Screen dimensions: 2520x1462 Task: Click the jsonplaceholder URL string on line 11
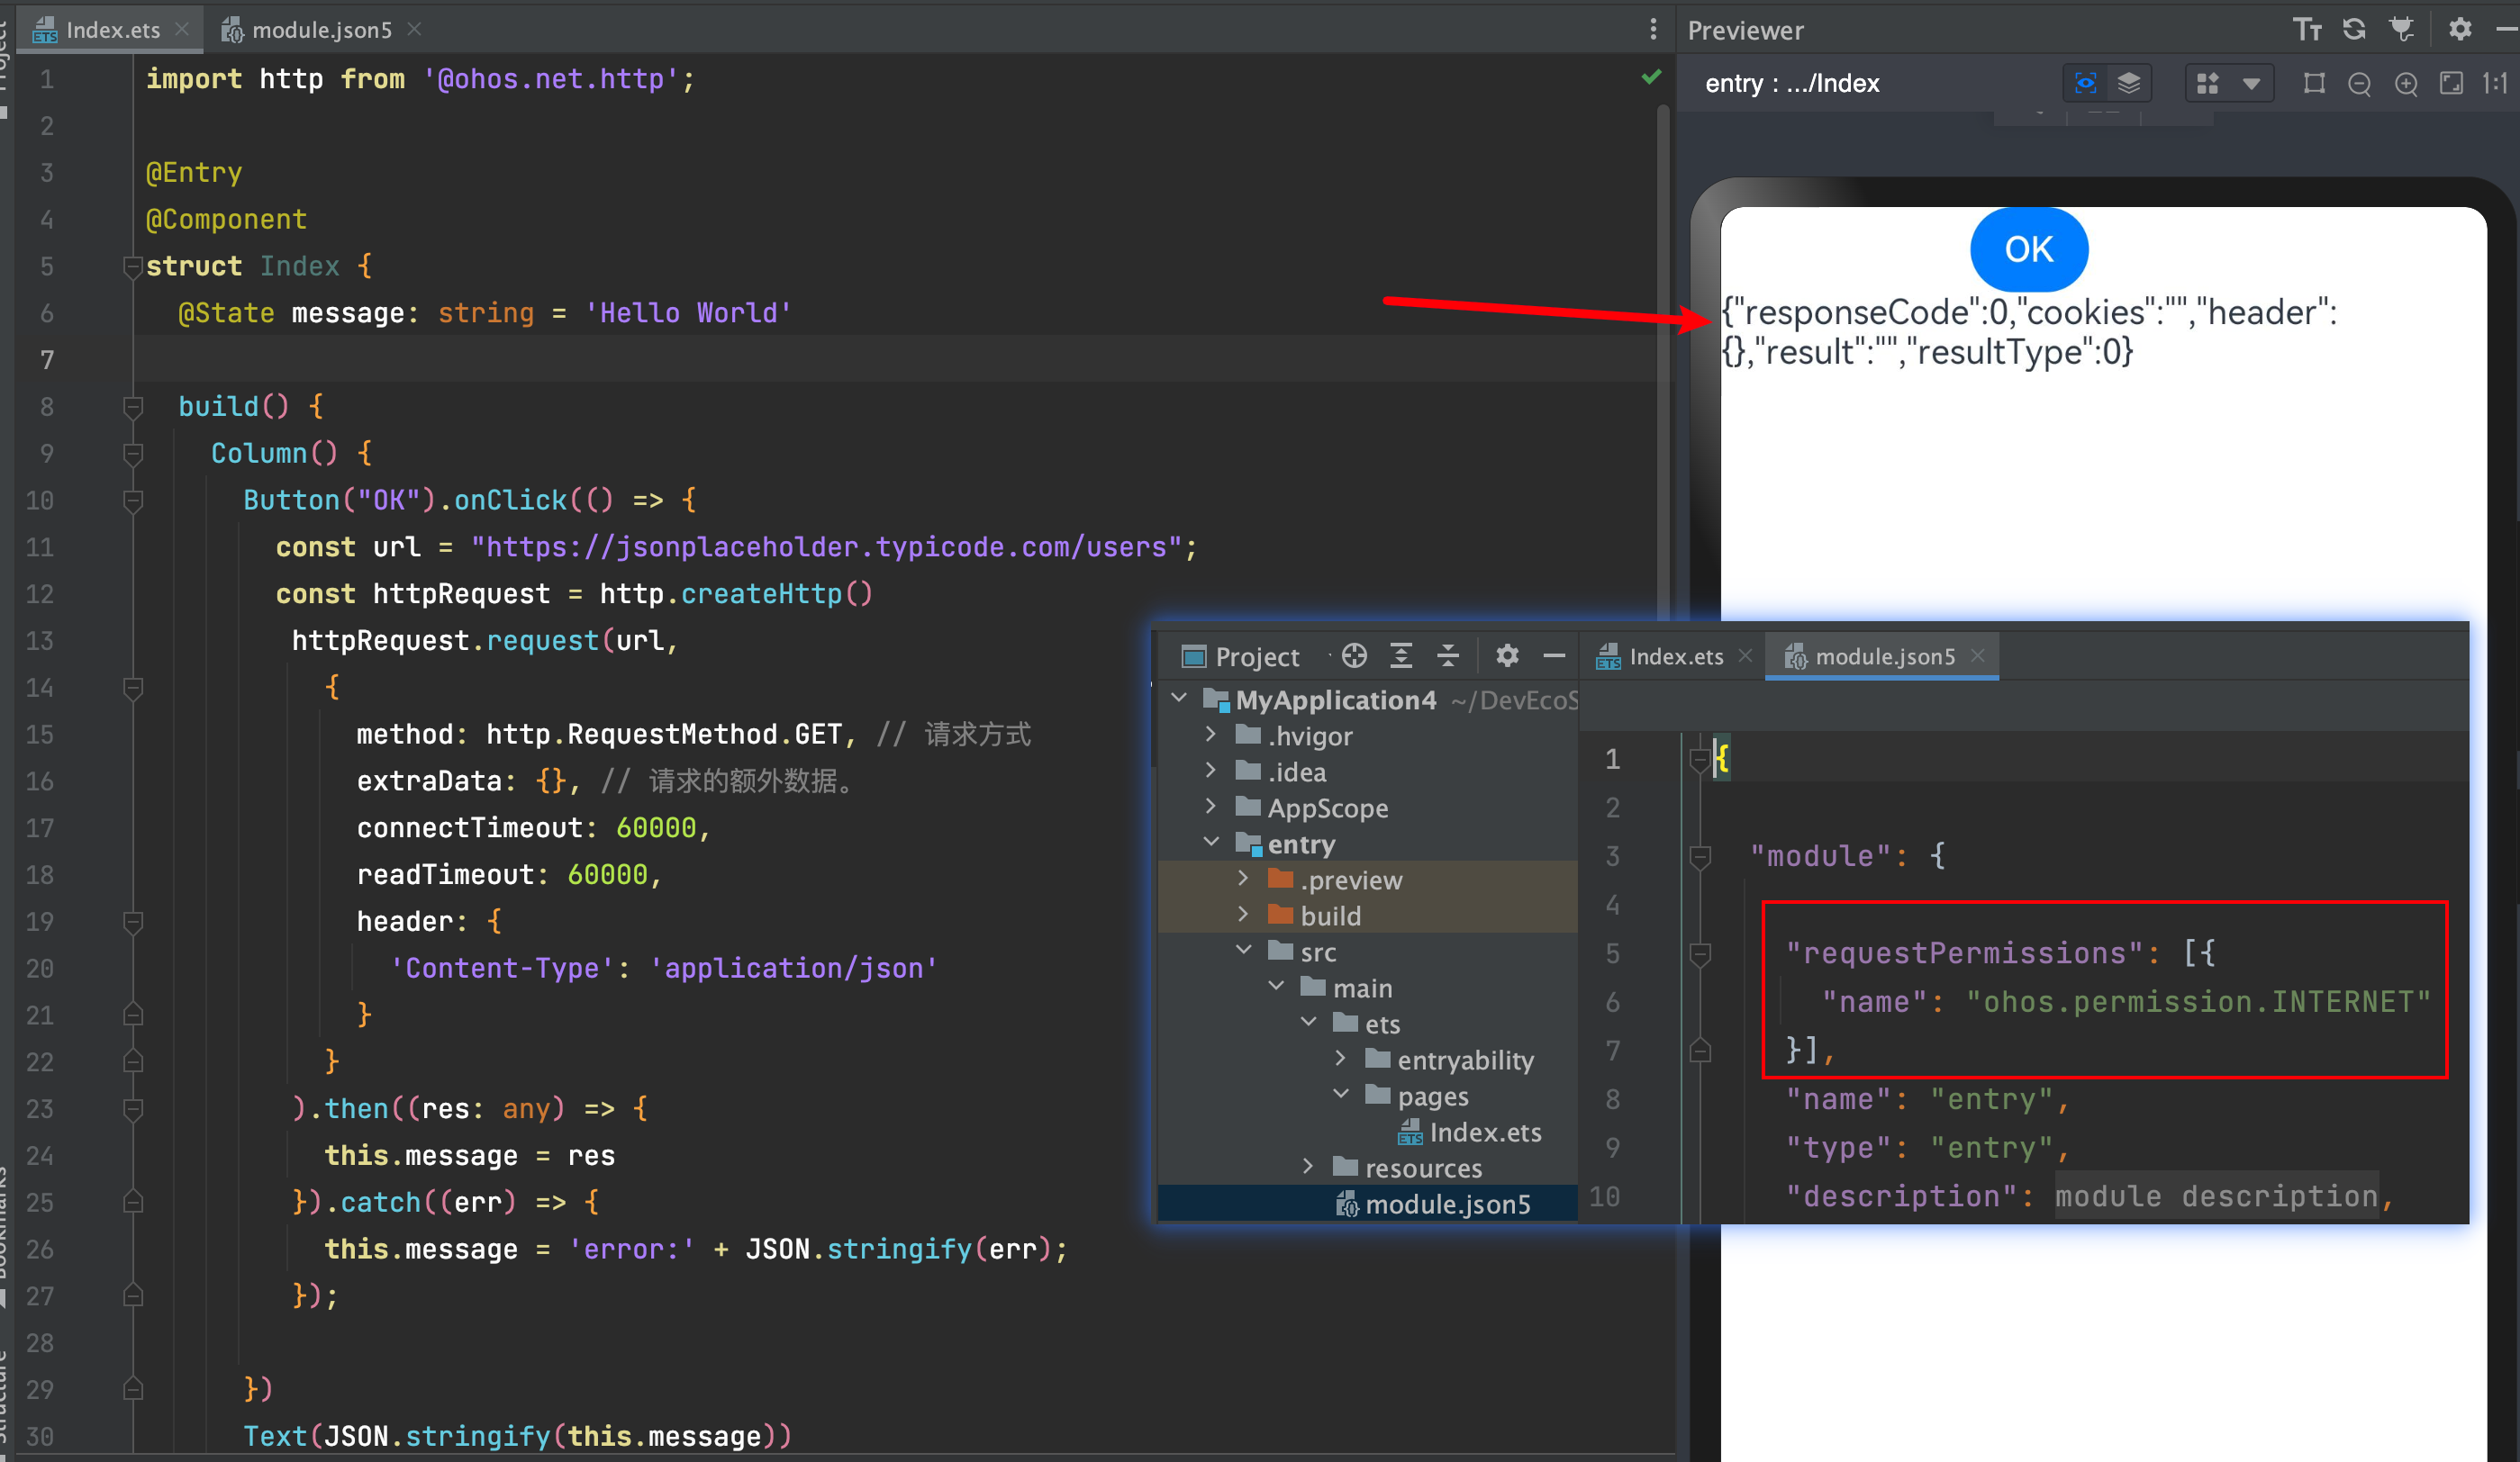pos(826,547)
